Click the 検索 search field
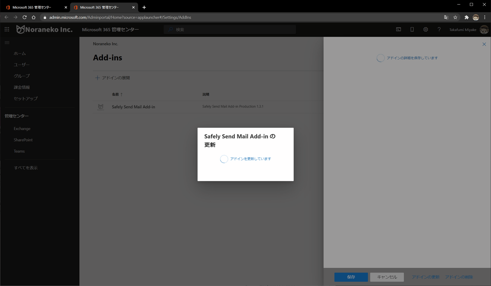 230,29
